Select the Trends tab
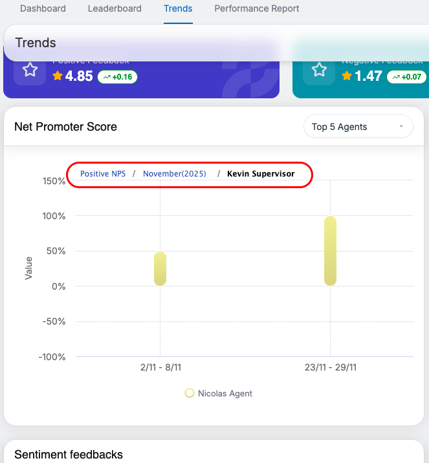Image resolution: width=429 pixels, height=463 pixels. click(x=178, y=9)
